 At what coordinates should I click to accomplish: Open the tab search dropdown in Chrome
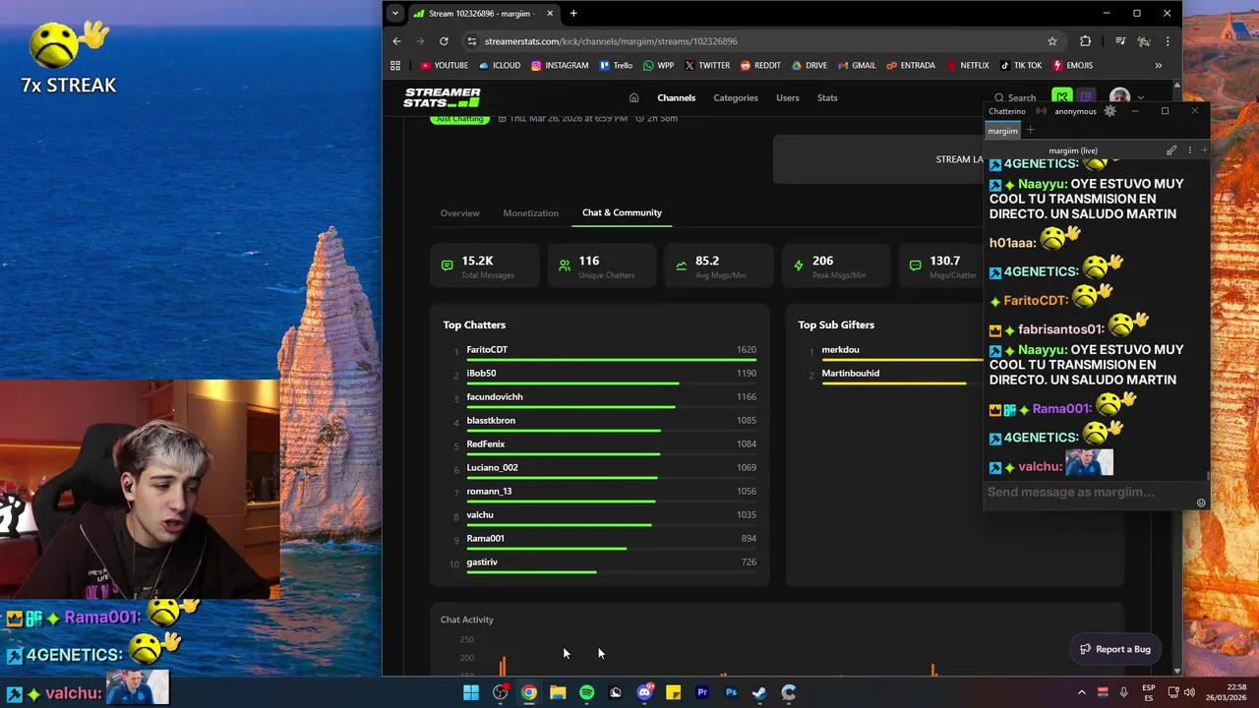tap(394, 14)
